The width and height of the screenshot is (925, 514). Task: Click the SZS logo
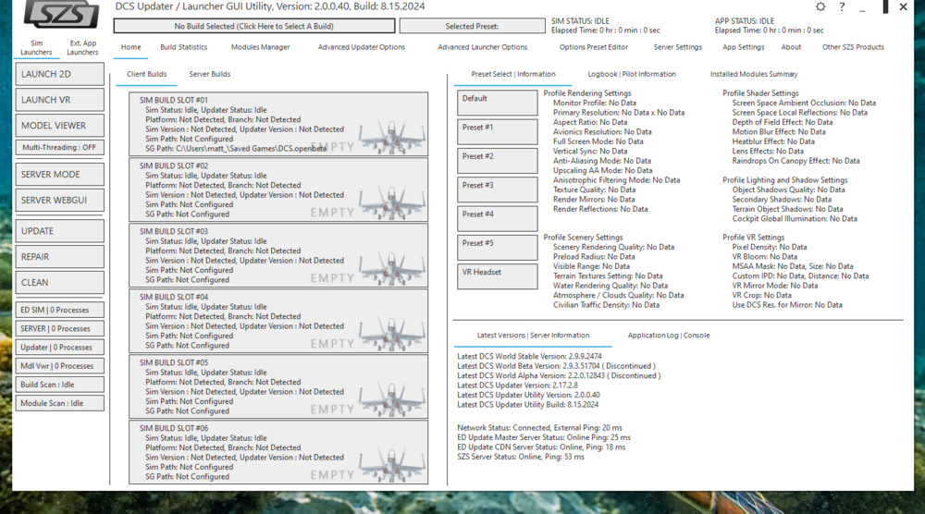click(x=61, y=15)
